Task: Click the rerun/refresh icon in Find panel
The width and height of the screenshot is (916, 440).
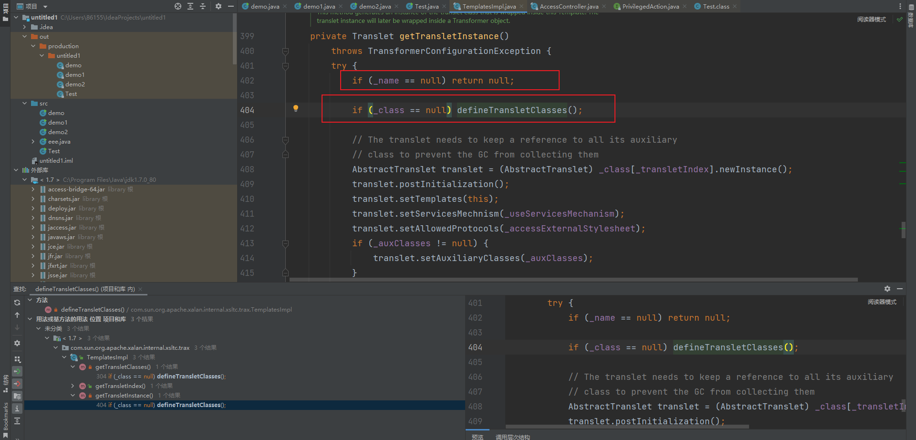Action: (x=17, y=303)
